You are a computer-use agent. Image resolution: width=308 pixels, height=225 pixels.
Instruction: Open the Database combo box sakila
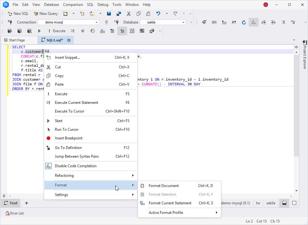pyautogui.click(x=163, y=22)
